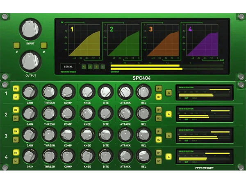Click band 4 ATTACK knob
Image resolution: width=246 pixels, height=184 pixels.
(125, 156)
